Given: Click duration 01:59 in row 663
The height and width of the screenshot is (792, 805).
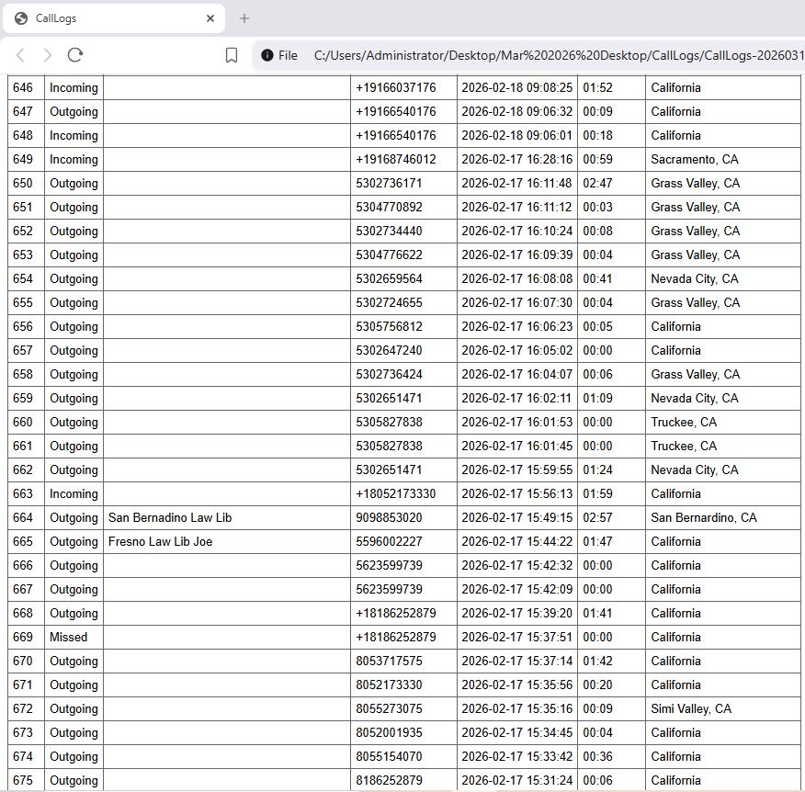Looking at the screenshot, I should click(597, 493).
